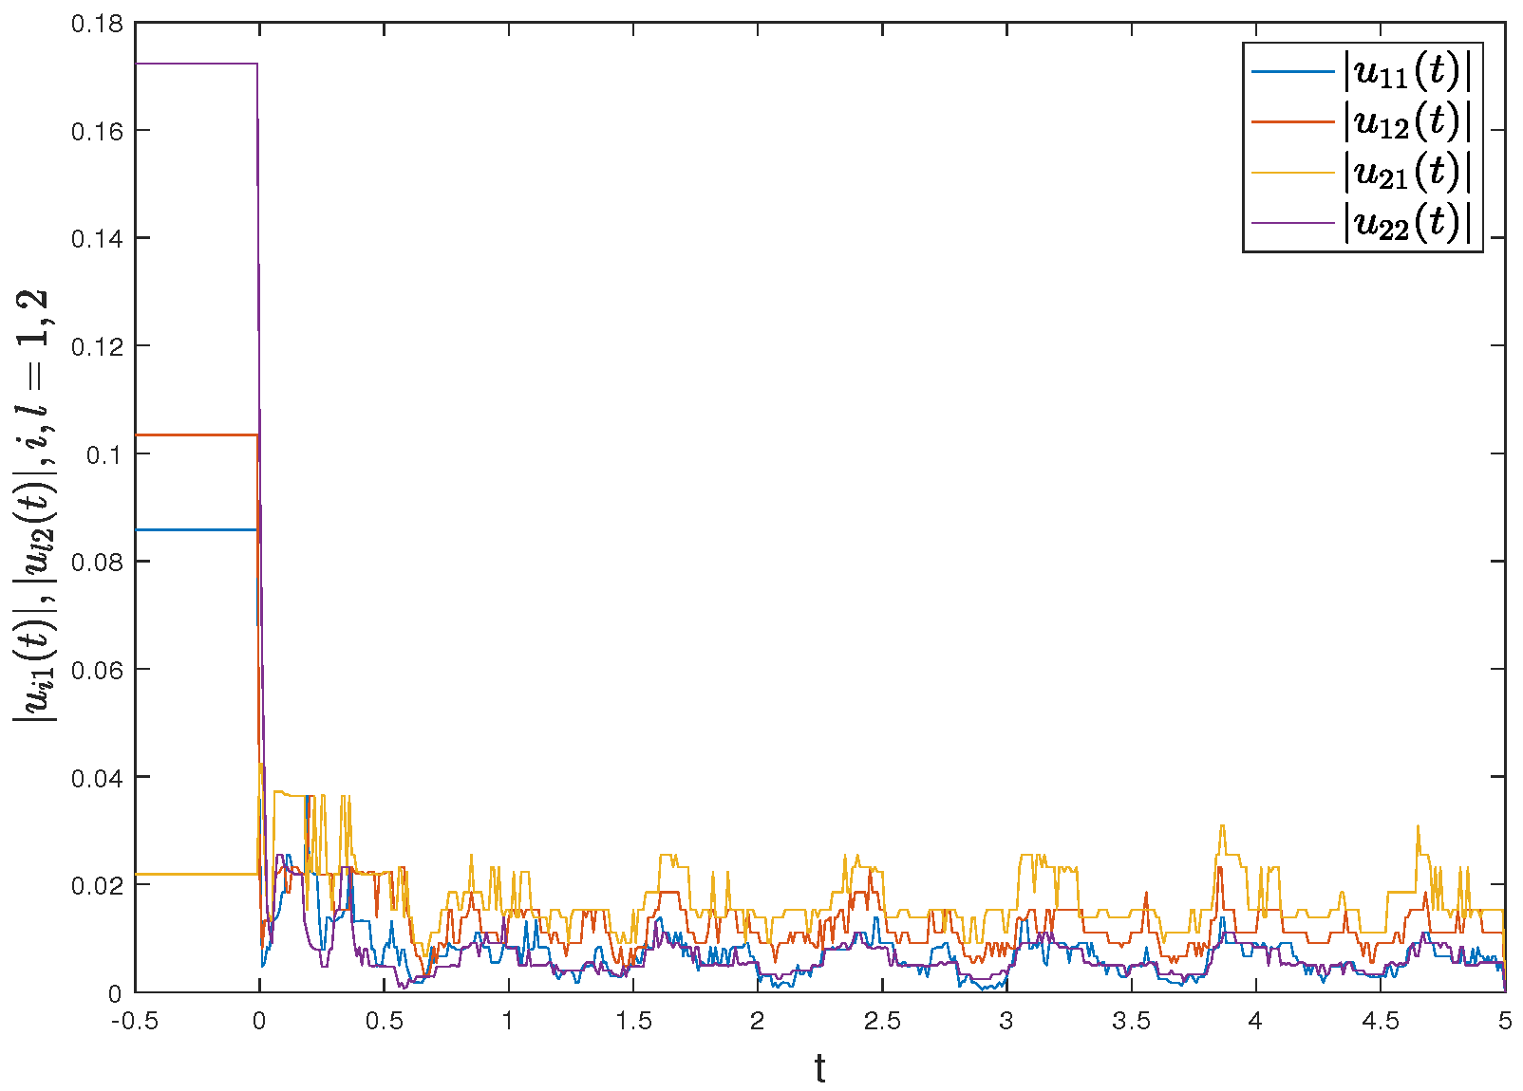
Task: Click the purple curve's flat segment before t=0
Action: (197, 64)
